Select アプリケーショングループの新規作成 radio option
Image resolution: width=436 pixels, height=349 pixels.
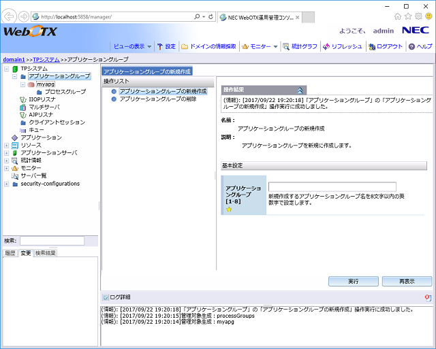pyautogui.click(x=114, y=91)
